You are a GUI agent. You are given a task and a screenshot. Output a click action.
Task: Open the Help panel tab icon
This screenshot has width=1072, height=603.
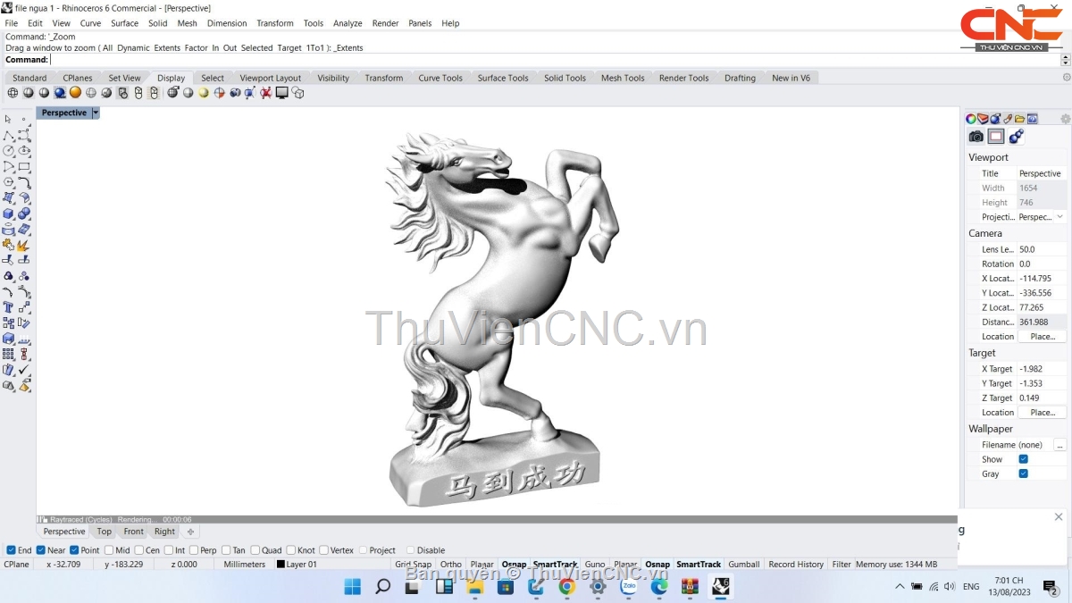pos(1033,119)
